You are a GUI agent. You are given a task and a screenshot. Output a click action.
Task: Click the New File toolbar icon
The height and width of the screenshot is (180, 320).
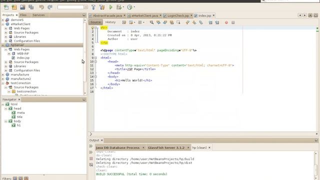coord(6,7)
